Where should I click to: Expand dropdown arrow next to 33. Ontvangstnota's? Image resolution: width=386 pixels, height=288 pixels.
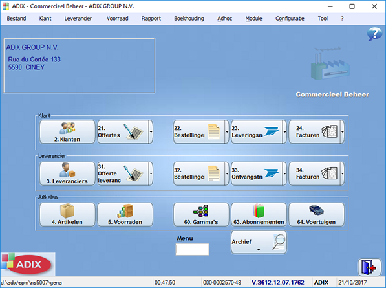284,173
